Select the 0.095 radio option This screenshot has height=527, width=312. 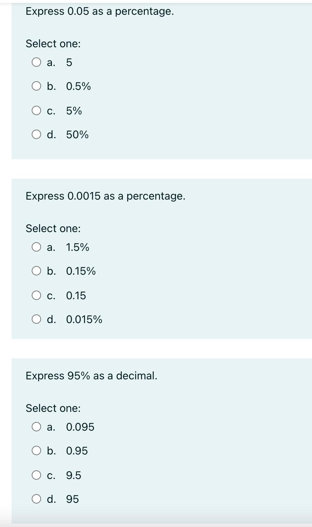pyautogui.click(x=36, y=427)
